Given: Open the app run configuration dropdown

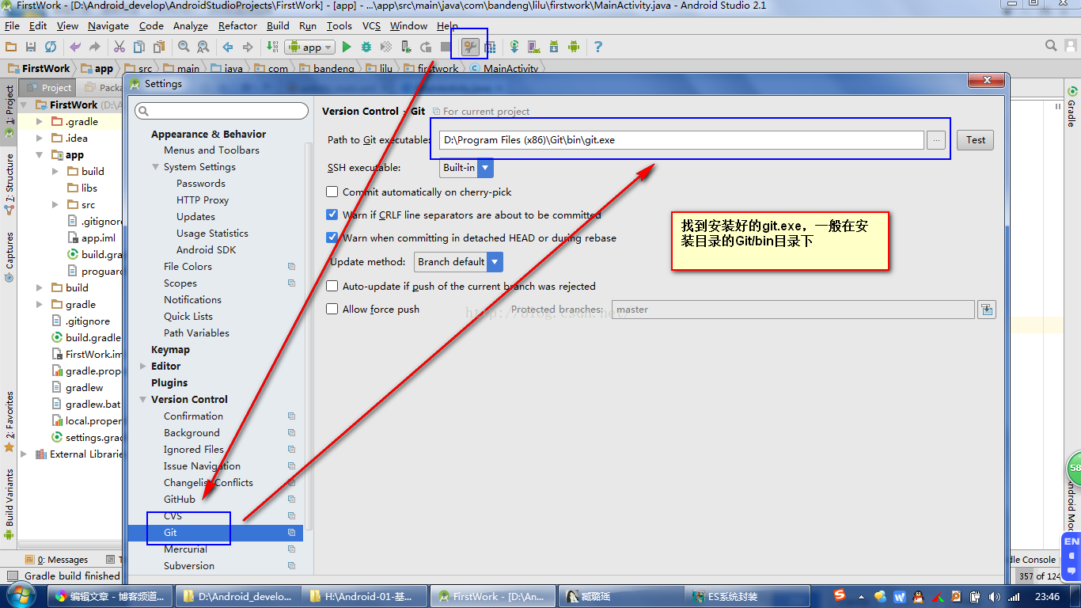Looking at the screenshot, I should pyautogui.click(x=311, y=47).
